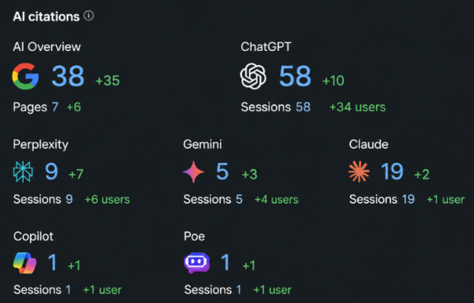Select the Claude citations number 19
The image size is (474, 303).
pyautogui.click(x=392, y=171)
